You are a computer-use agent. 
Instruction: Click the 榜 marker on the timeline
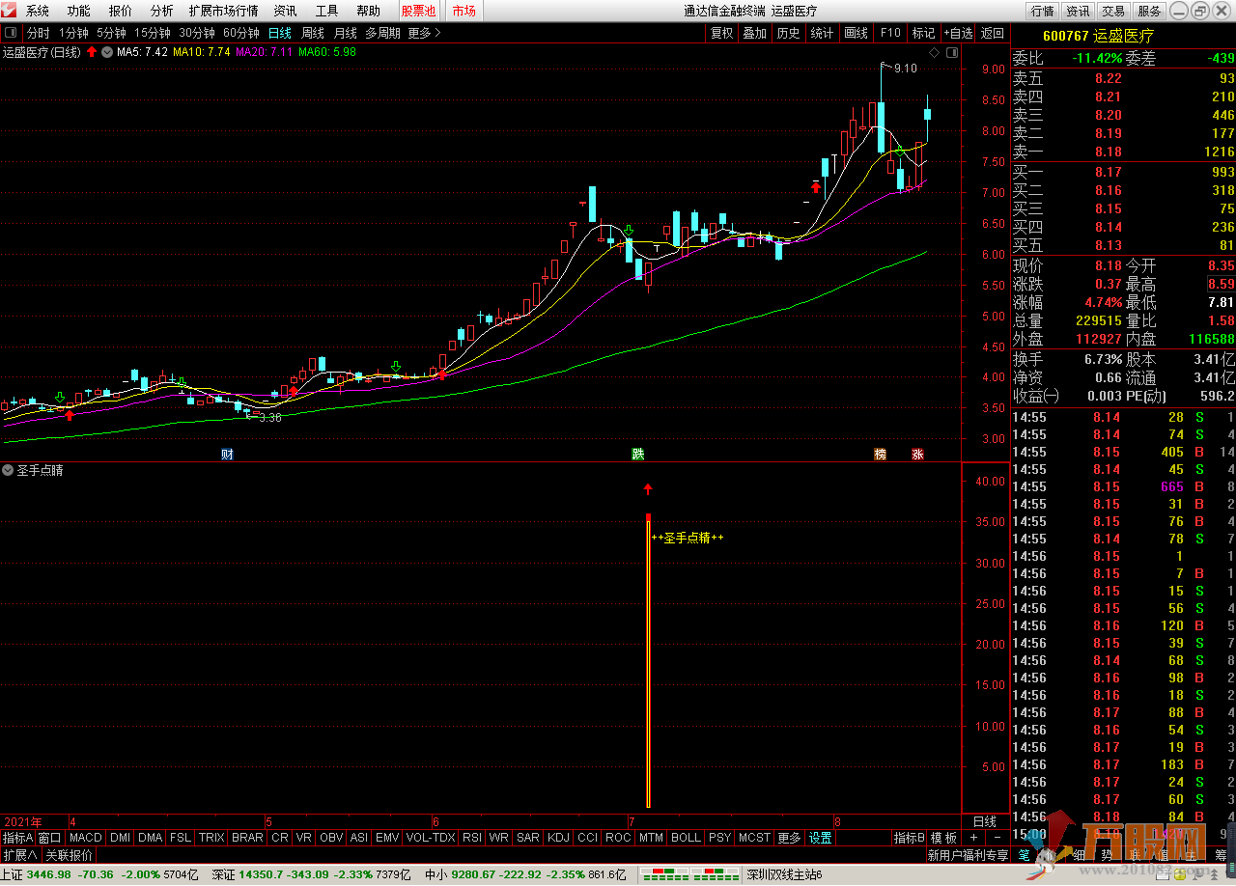pyautogui.click(x=880, y=454)
